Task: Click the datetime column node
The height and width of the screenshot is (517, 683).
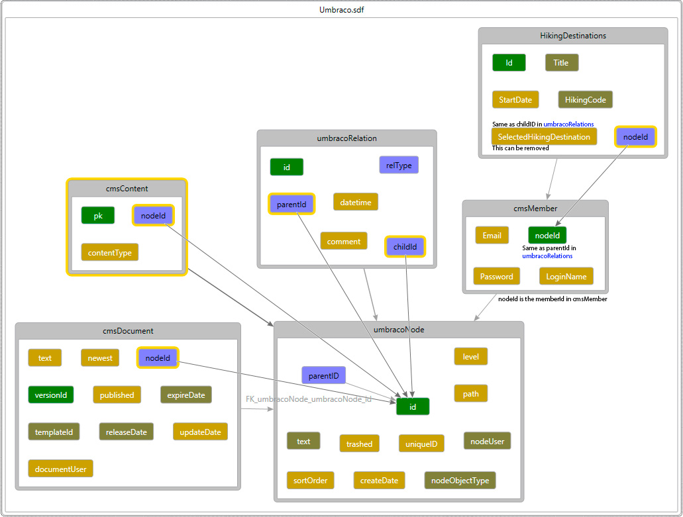Action: click(x=356, y=203)
